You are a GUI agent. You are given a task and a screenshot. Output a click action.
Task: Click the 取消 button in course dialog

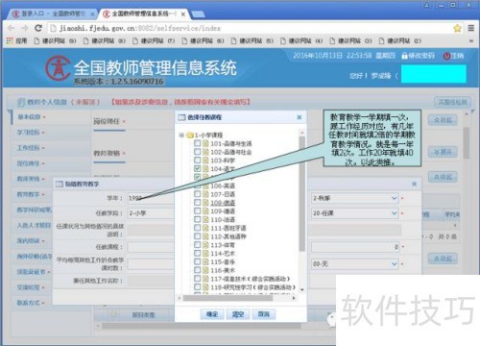click(264, 314)
